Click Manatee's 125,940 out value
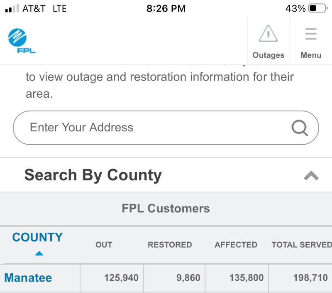The height and width of the screenshot is (293, 332). [121, 278]
